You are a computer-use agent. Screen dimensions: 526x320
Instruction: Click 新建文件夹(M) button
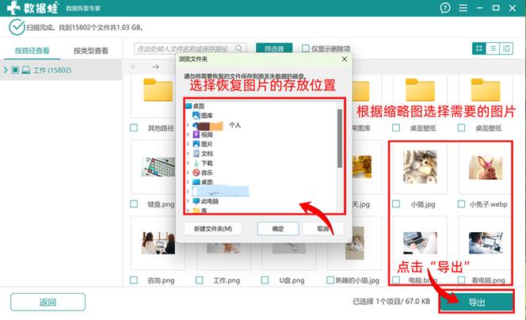tap(213, 229)
